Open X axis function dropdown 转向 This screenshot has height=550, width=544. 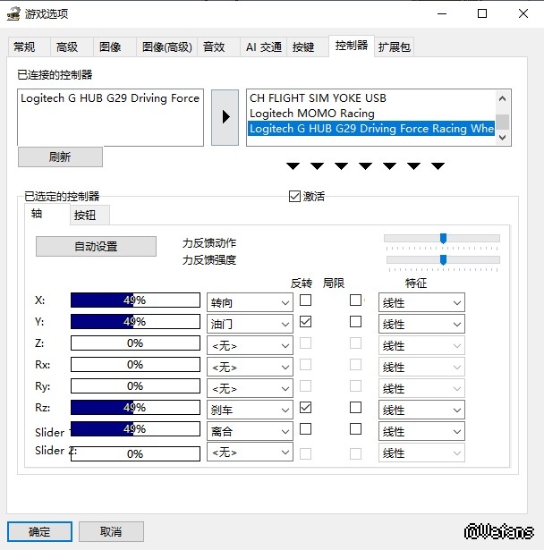coord(250,302)
